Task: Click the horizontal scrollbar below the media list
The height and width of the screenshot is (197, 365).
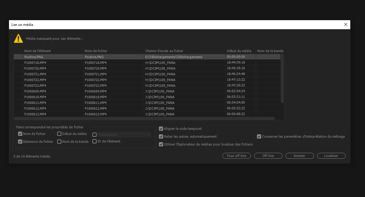Action: point(144,118)
